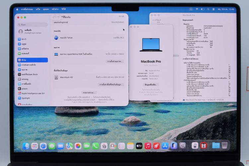Open Reminders from the Dock
Viewport: 249px width, 166px height.
(x=122, y=146)
